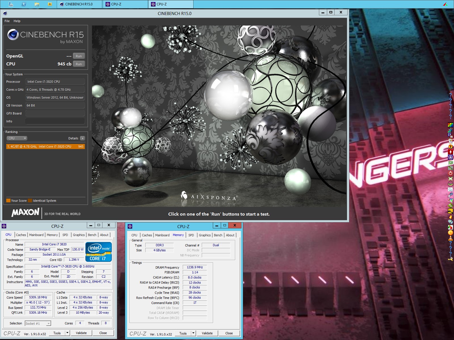Viewport: 454px width, 340px height.
Task: Open the yellow landscape dock icon
Action: 451,211
